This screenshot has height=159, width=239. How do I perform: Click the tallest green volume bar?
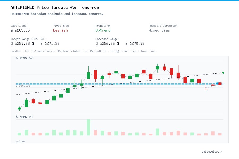tap(88, 127)
